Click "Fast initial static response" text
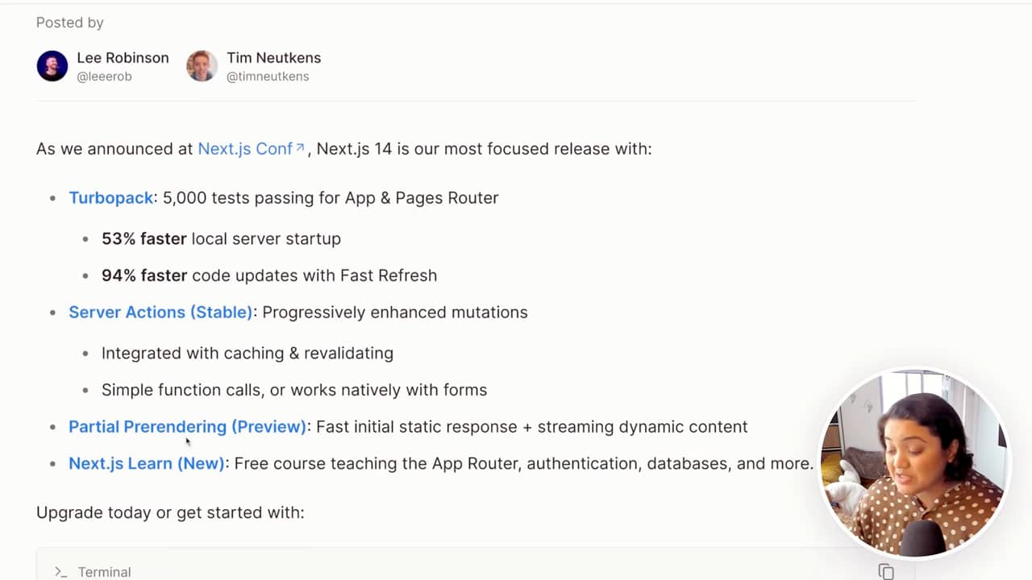 click(x=417, y=427)
